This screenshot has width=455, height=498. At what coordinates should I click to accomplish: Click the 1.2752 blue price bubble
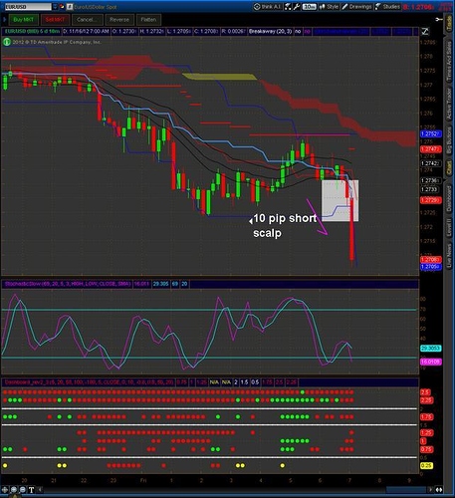click(431, 134)
